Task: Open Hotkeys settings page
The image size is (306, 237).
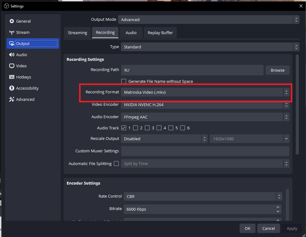Action: (x=33, y=77)
